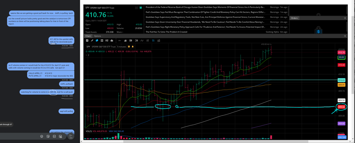
Task: Open 'Supervisory And Regulatory Tools' headline
Action: pyautogui.click(x=206, y=17)
